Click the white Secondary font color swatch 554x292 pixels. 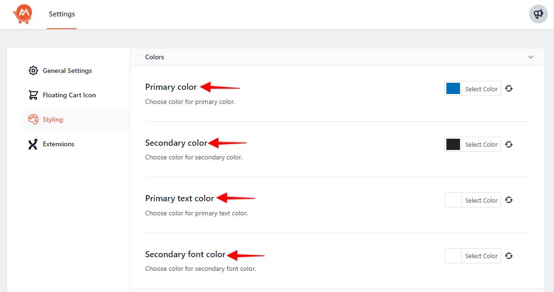pyautogui.click(x=453, y=256)
